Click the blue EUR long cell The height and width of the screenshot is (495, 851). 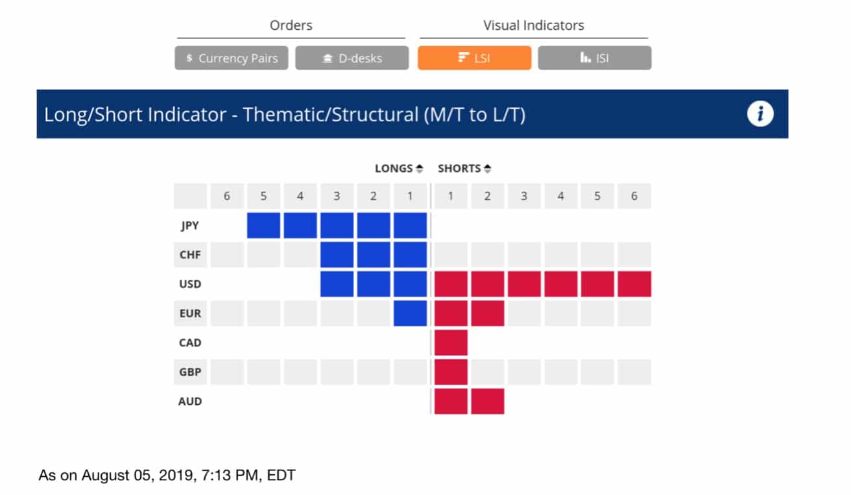[410, 313]
